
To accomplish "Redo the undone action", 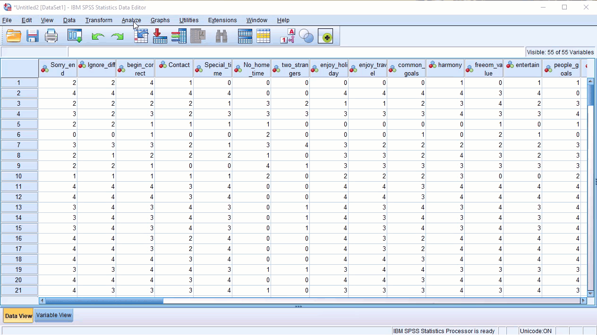I will coord(117,36).
